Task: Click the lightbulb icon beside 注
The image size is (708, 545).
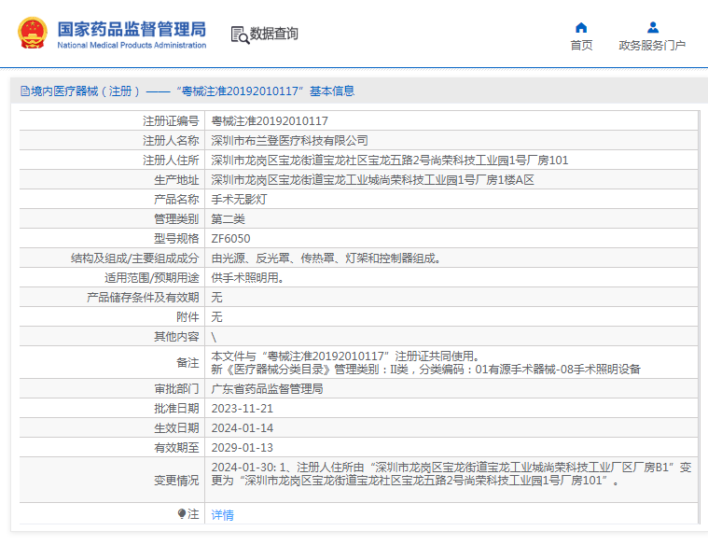Action: point(182,514)
